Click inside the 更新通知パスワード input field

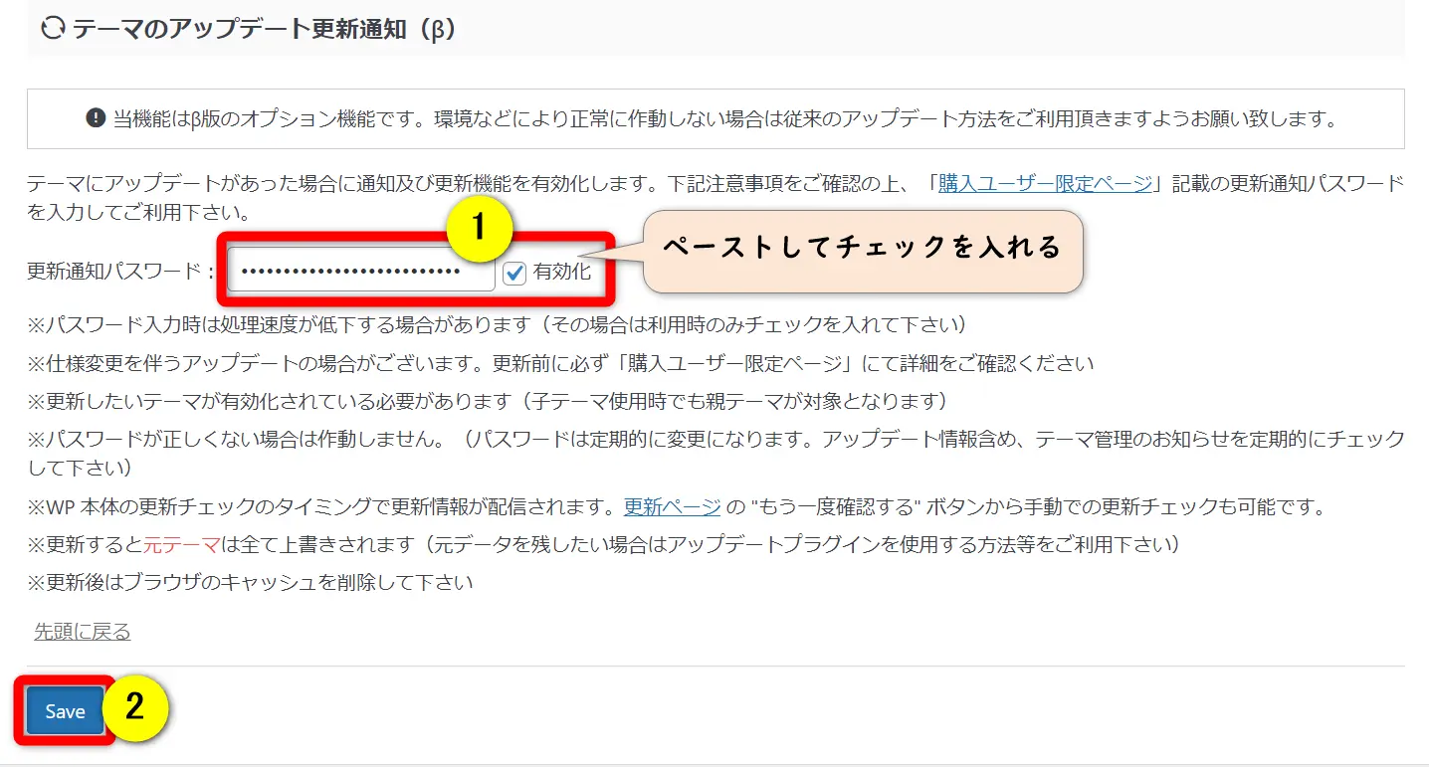point(358,271)
